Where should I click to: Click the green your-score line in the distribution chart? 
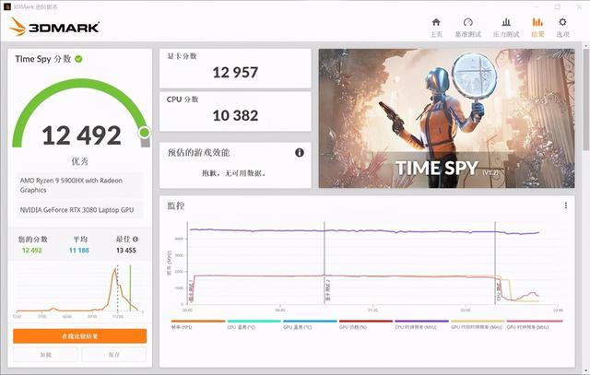click(x=130, y=287)
